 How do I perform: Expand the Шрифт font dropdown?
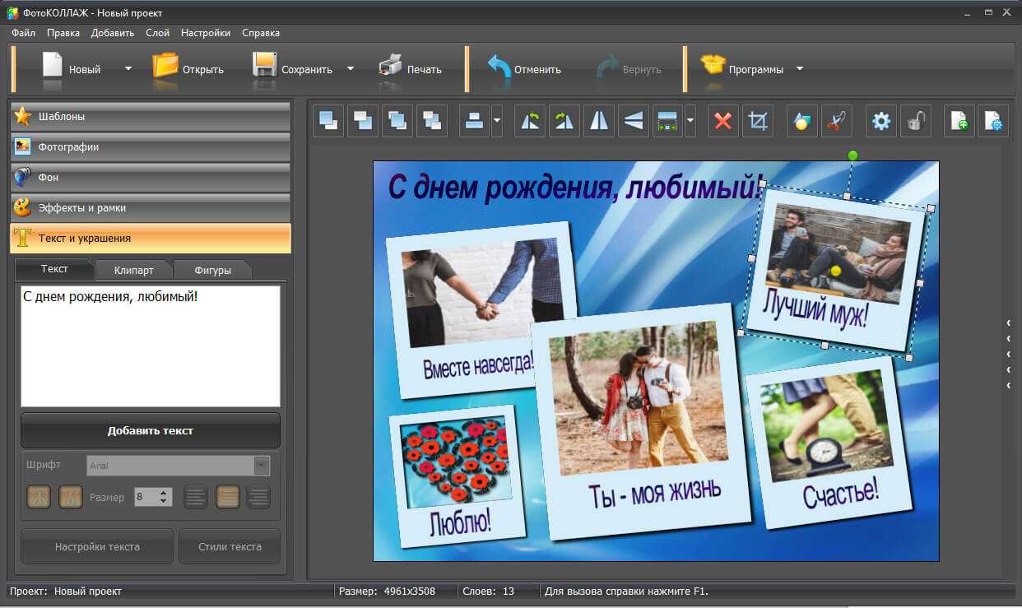click(261, 466)
